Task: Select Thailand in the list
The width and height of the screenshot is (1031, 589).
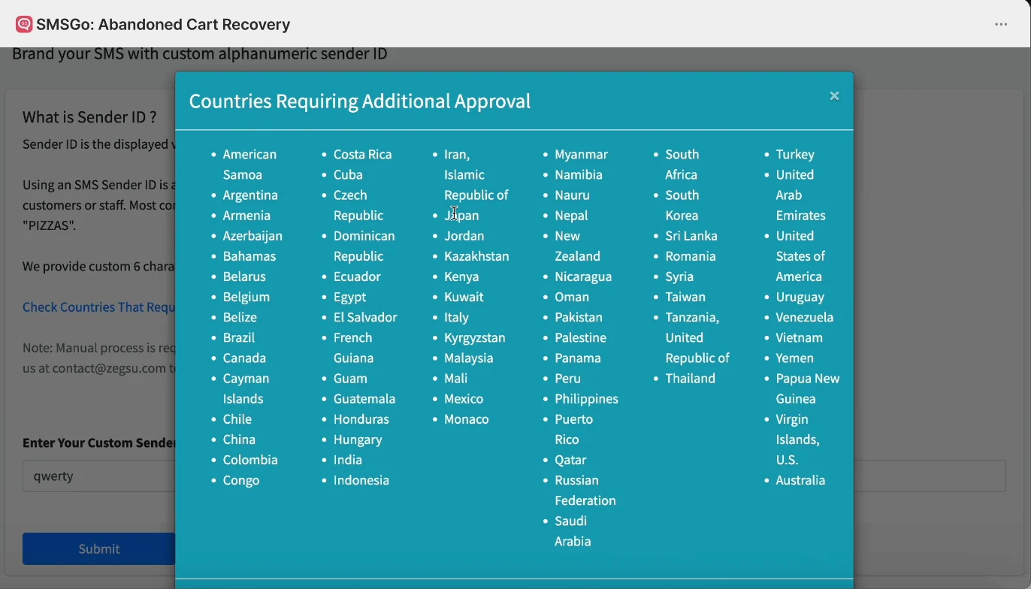Action: [x=691, y=379]
